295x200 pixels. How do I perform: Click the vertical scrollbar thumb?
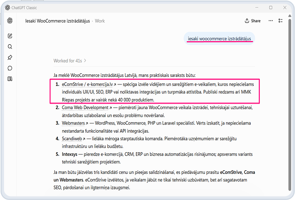[x=290, y=104]
